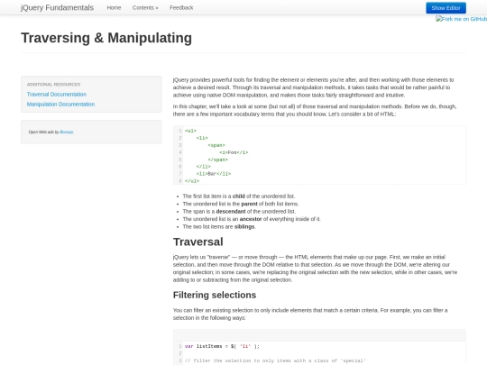The width and height of the screenshot is (487, 365).
Task: Click the paragraph starting jQuery provides powerful tools
Action: coord(314,87)
